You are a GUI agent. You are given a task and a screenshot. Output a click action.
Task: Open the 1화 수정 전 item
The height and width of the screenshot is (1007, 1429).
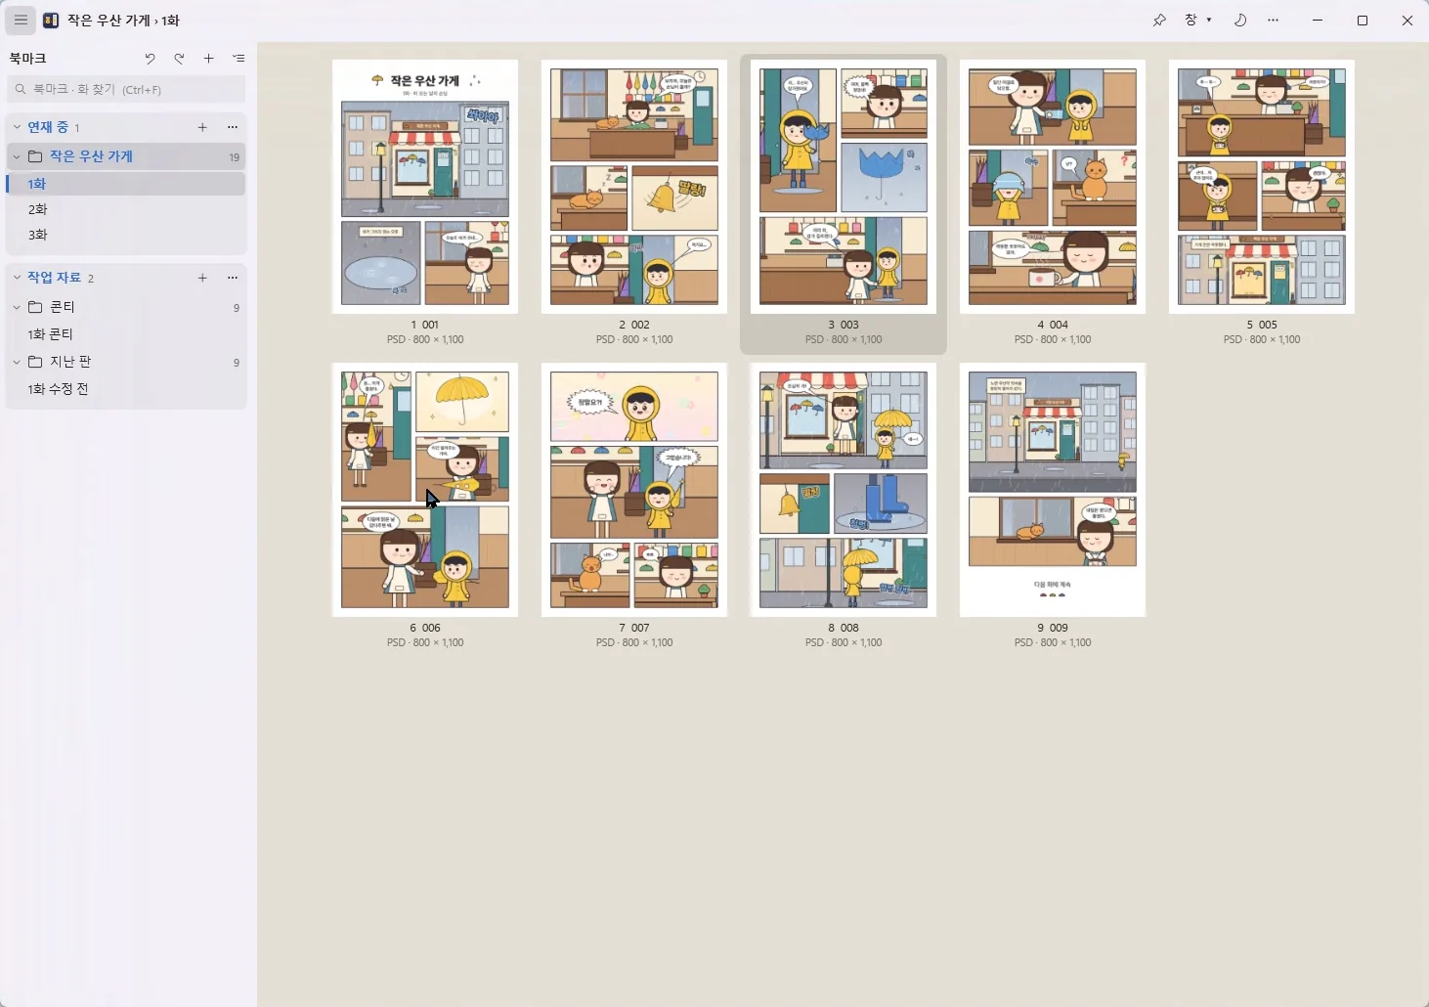[x=126, y=389]
